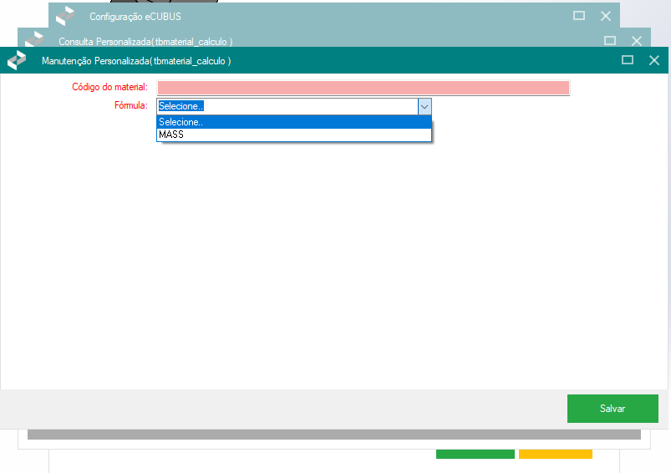671x473 pixels.
Task: Click the gray horizontal bar below the form
Action: (x=333, y=435)
